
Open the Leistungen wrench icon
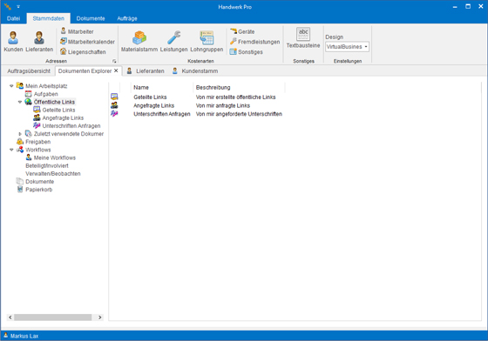coord(173,41)
